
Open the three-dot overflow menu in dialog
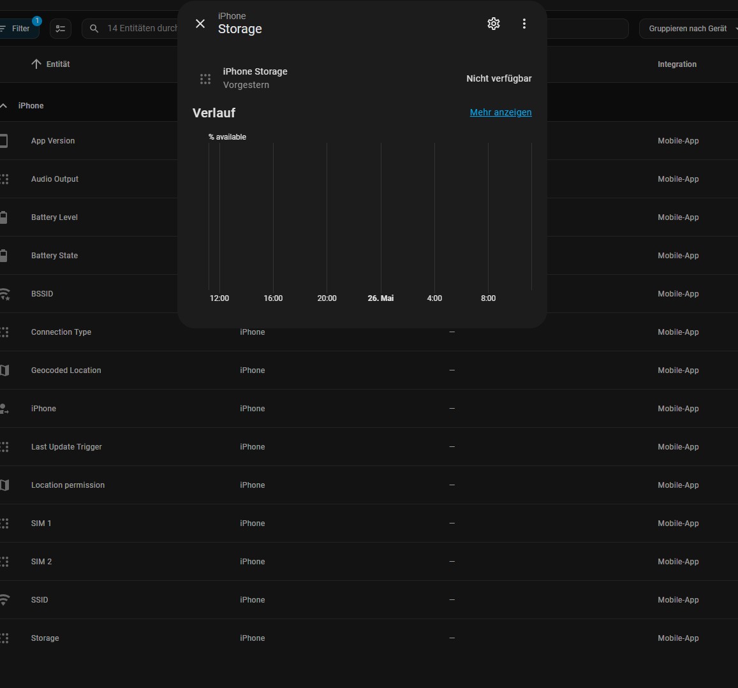[x=524, y=24]
